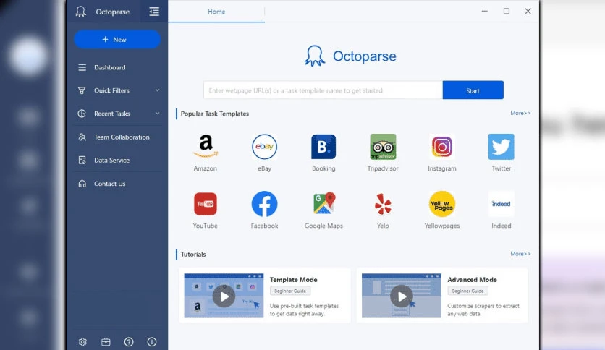Open help via the question mark icon
The height and width of the screenshot is (350, 605).
click(x=129, y=342)
